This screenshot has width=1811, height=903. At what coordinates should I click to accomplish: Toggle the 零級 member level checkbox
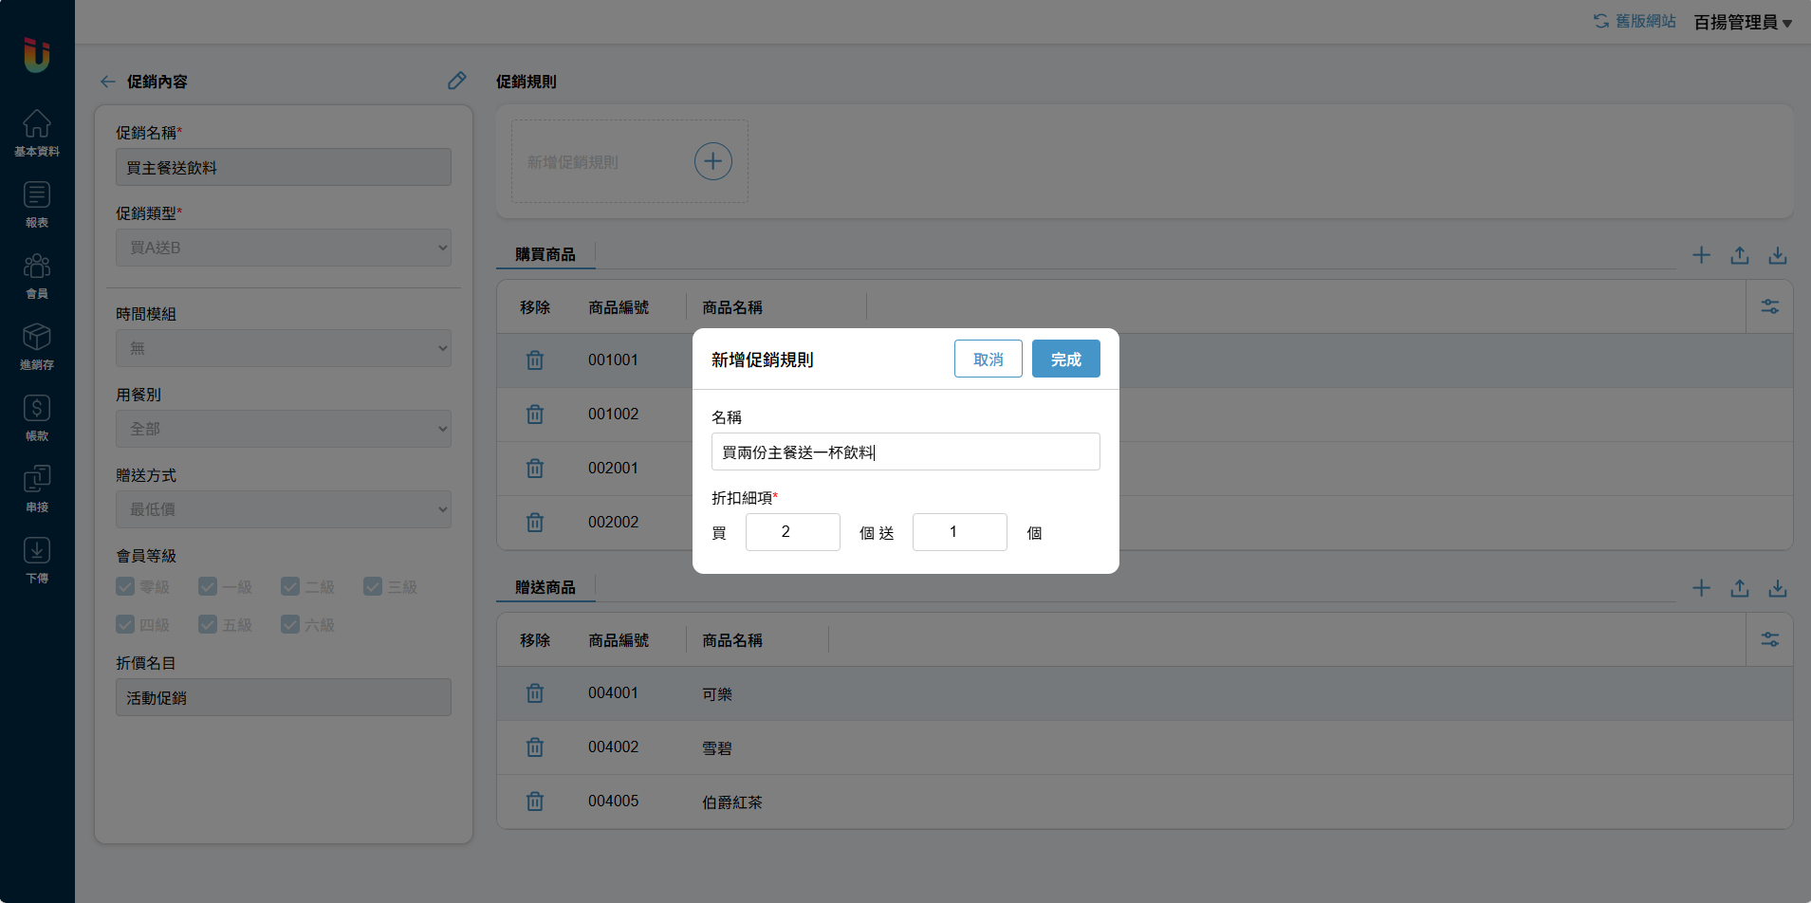(125, 587)
